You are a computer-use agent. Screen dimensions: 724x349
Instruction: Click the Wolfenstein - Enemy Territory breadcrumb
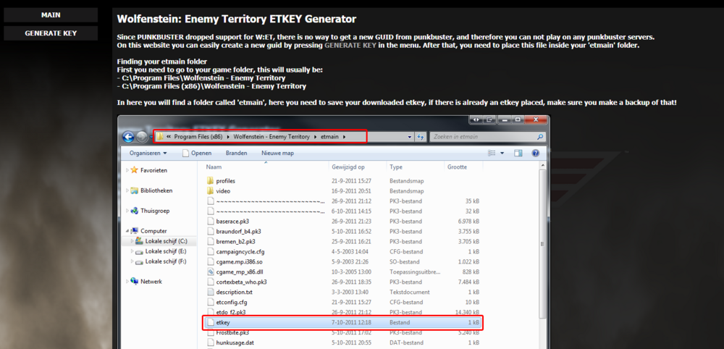[x=271, y=137]
